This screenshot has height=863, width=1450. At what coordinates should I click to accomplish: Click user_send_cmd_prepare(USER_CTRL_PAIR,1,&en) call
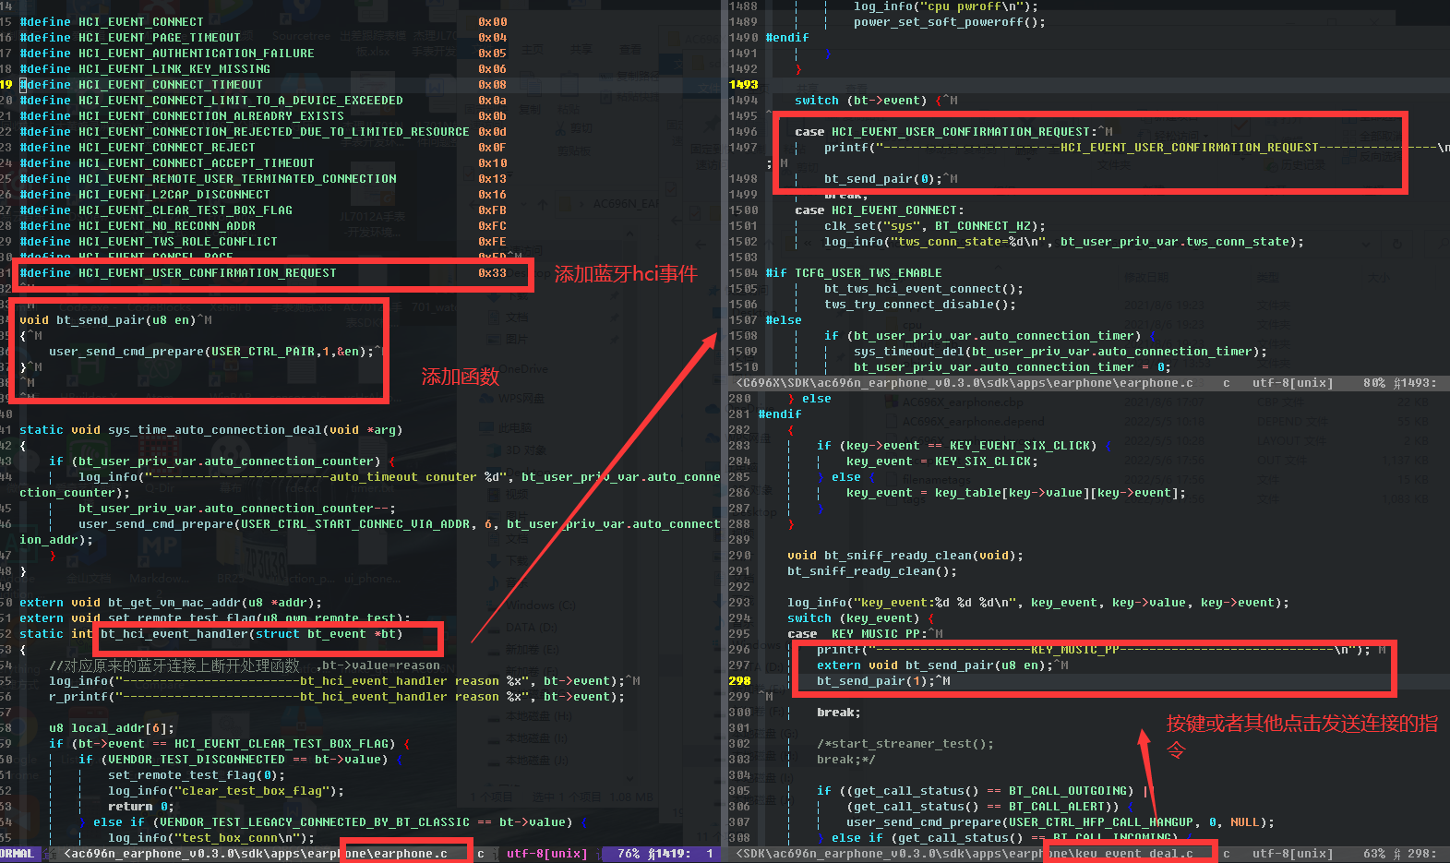point(211,352)
